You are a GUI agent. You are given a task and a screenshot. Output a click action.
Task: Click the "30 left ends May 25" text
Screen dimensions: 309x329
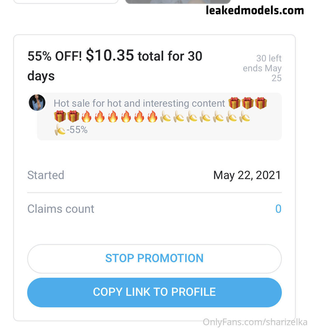(x=263, y=68)
